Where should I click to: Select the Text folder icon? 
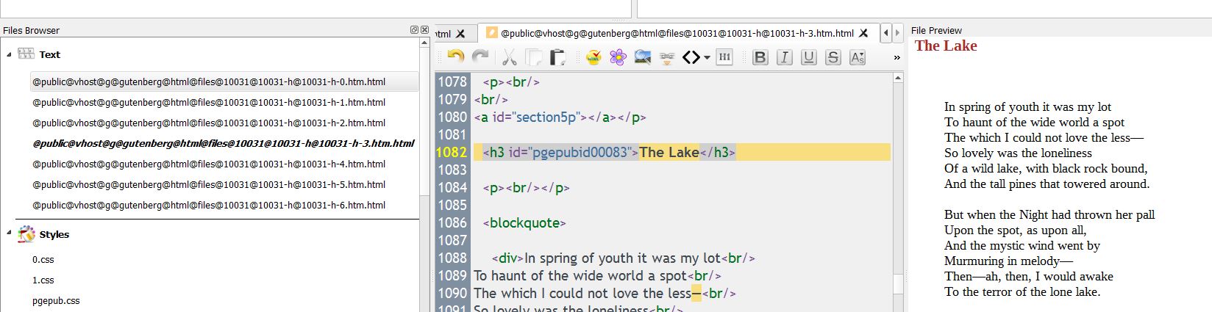(x=26, y=54)
